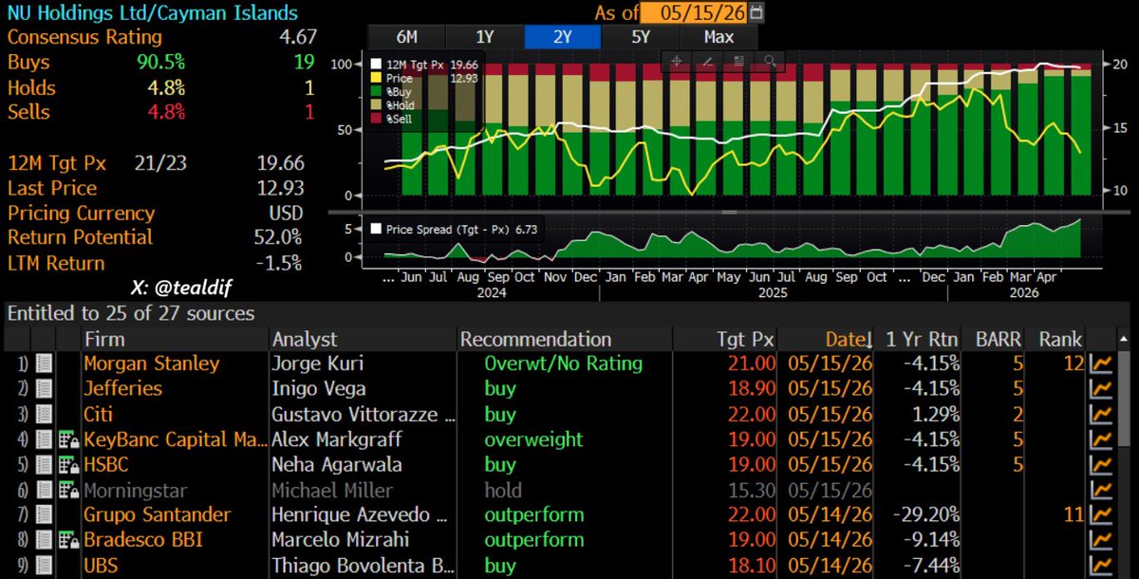Click the locked model icon for HSBC
This screenshot has width=1139, height=579.
click(69, 464)
